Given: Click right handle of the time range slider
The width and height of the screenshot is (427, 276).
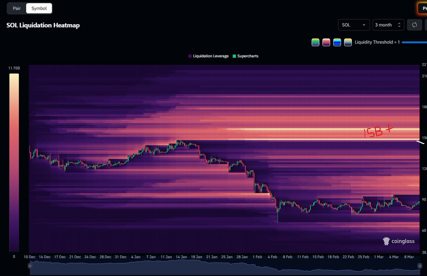Looking at the screenshot, I should click(420, 266).
